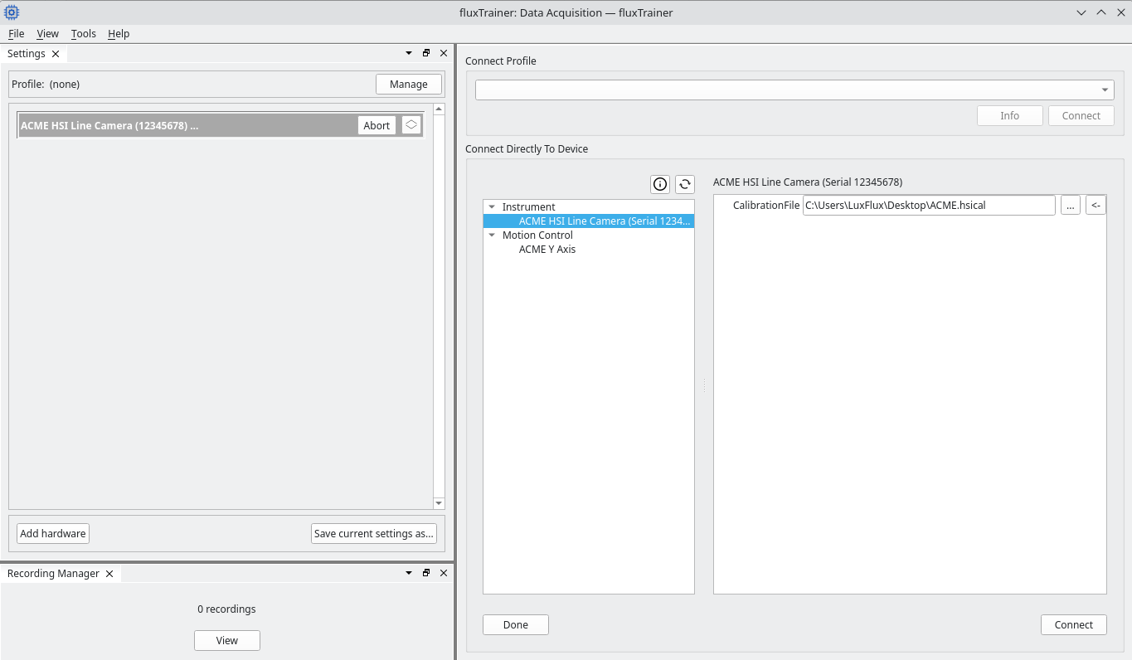Click the expand icon beside Abort
This screenshot has height=660, width=1132.
tap(411, 125)
